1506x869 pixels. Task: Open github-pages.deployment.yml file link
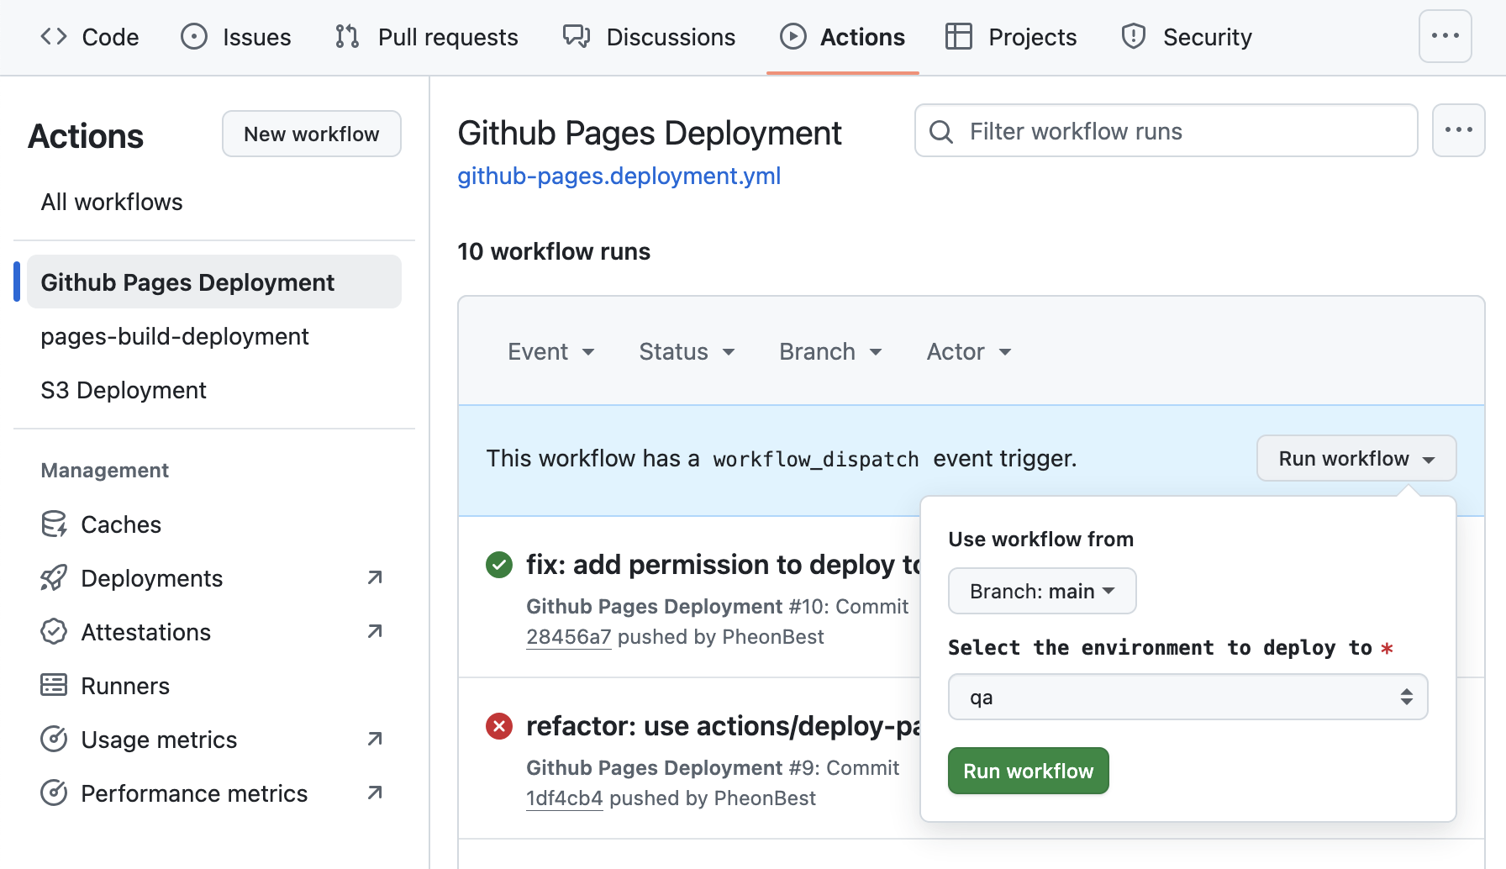(619, 176)
